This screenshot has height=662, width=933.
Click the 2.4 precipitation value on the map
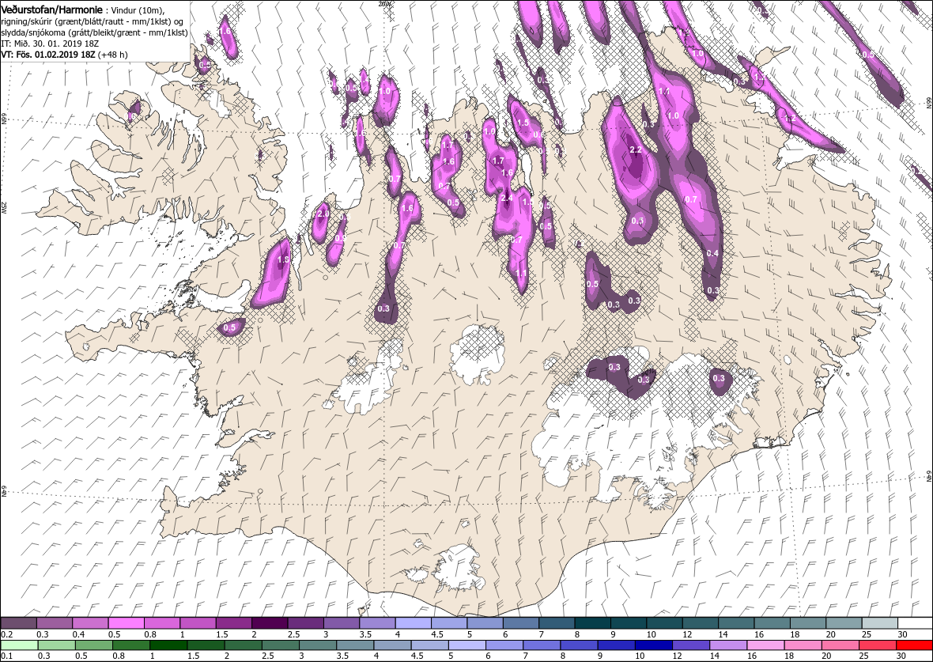pos(507,199)
